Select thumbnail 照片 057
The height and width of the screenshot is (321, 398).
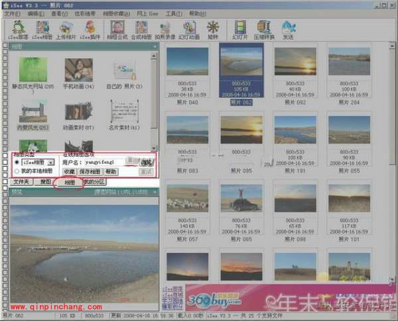(187, 212)
